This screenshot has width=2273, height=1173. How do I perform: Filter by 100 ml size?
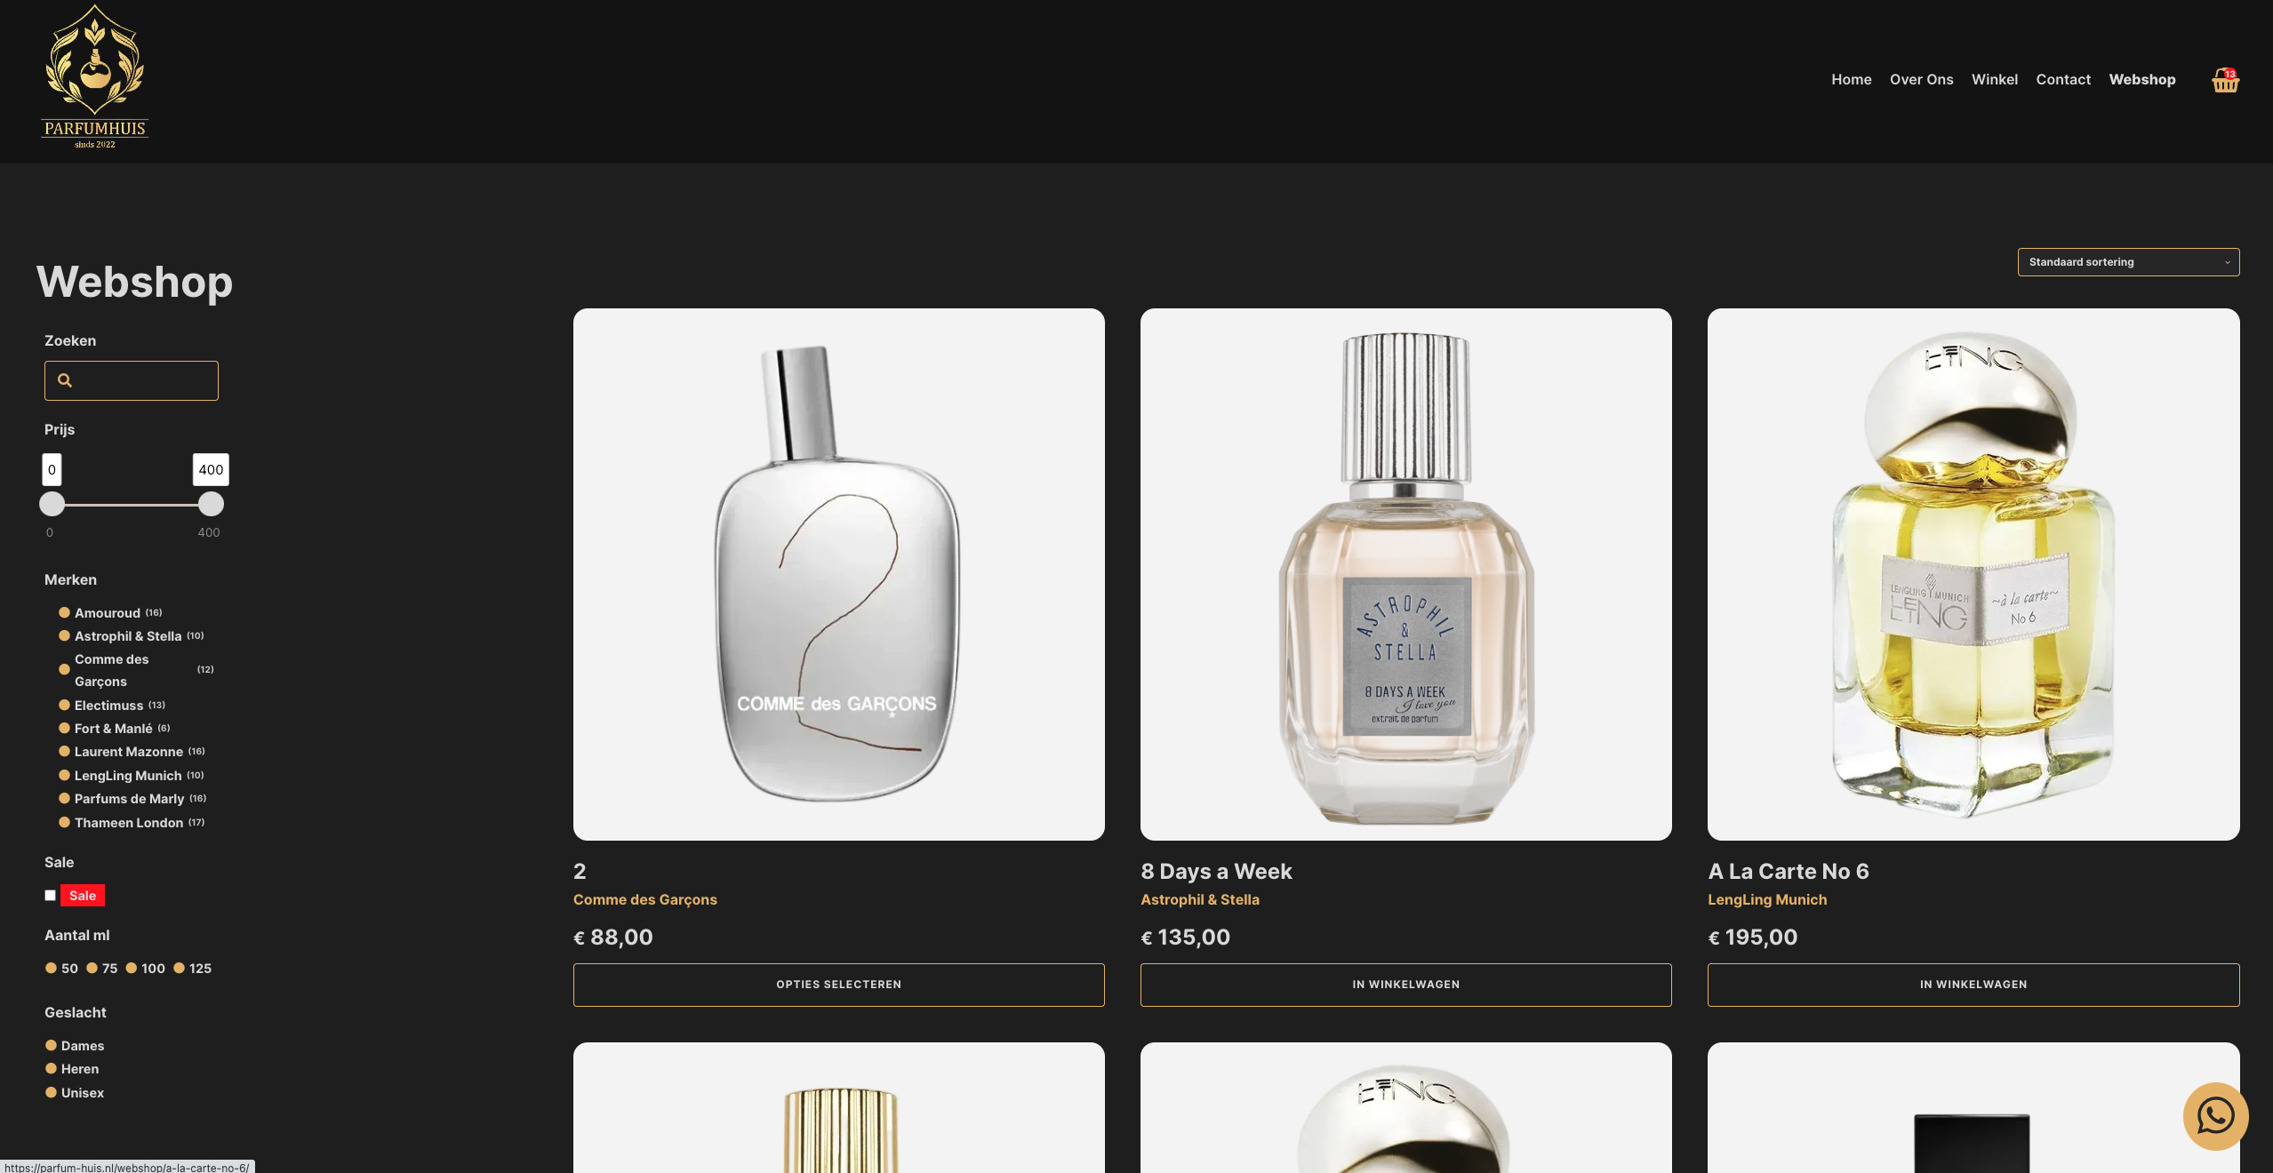pyautogui.click(x=146, y=968)
